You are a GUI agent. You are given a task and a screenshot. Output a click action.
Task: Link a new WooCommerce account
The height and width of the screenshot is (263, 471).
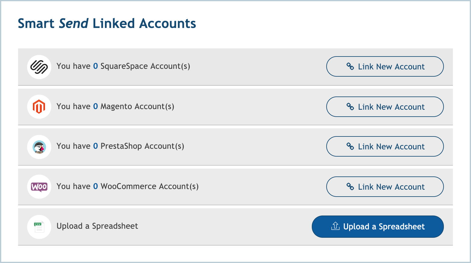pos(385,187)
